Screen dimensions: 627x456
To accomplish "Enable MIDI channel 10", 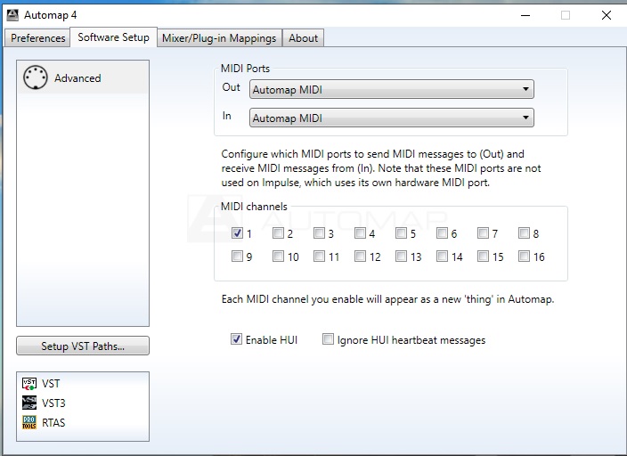I will point(278,256).
